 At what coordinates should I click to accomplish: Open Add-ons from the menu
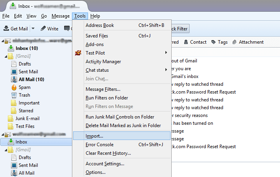click(x=122, y=44)
